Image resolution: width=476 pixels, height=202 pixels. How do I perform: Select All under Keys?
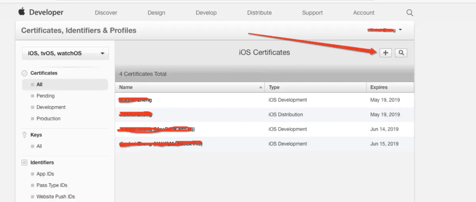[39, 147]
